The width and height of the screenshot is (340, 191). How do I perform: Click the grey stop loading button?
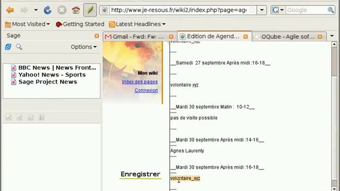click(x=62, y=10)
